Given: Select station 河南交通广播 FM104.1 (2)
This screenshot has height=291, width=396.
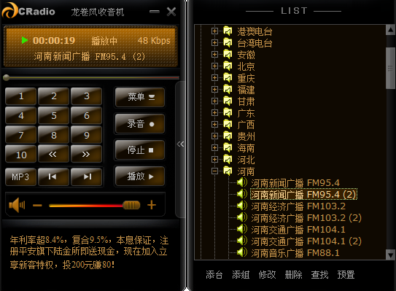Looking at the screenshot, I should [306, 241].
